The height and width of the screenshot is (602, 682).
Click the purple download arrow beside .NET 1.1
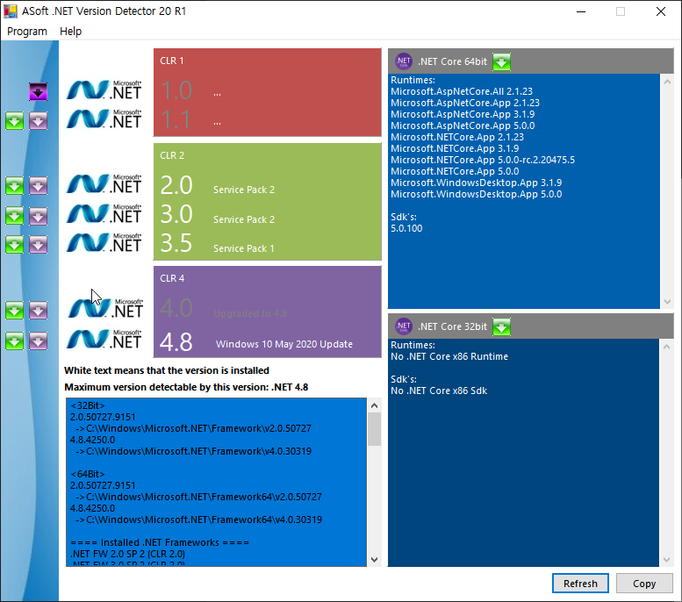[x=39, y=121]
